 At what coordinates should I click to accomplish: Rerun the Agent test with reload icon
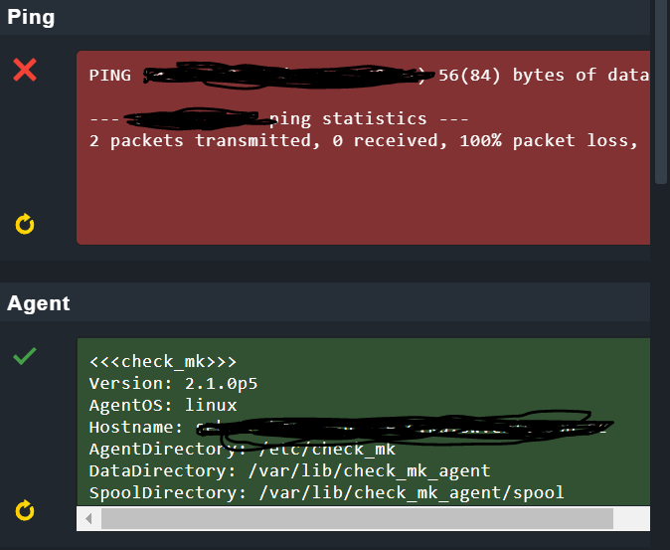[x=25, y=511]
